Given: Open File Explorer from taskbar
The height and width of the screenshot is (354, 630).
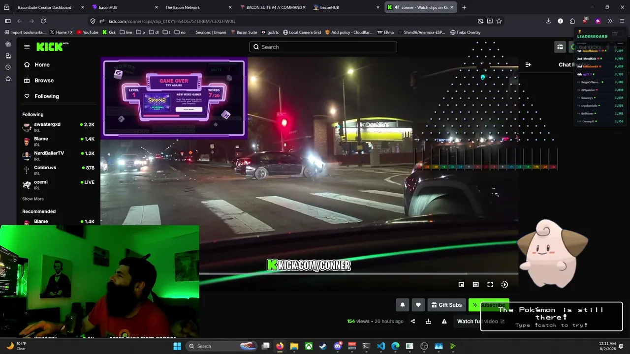Looking at the screenshot, I should tap(294, 346).
